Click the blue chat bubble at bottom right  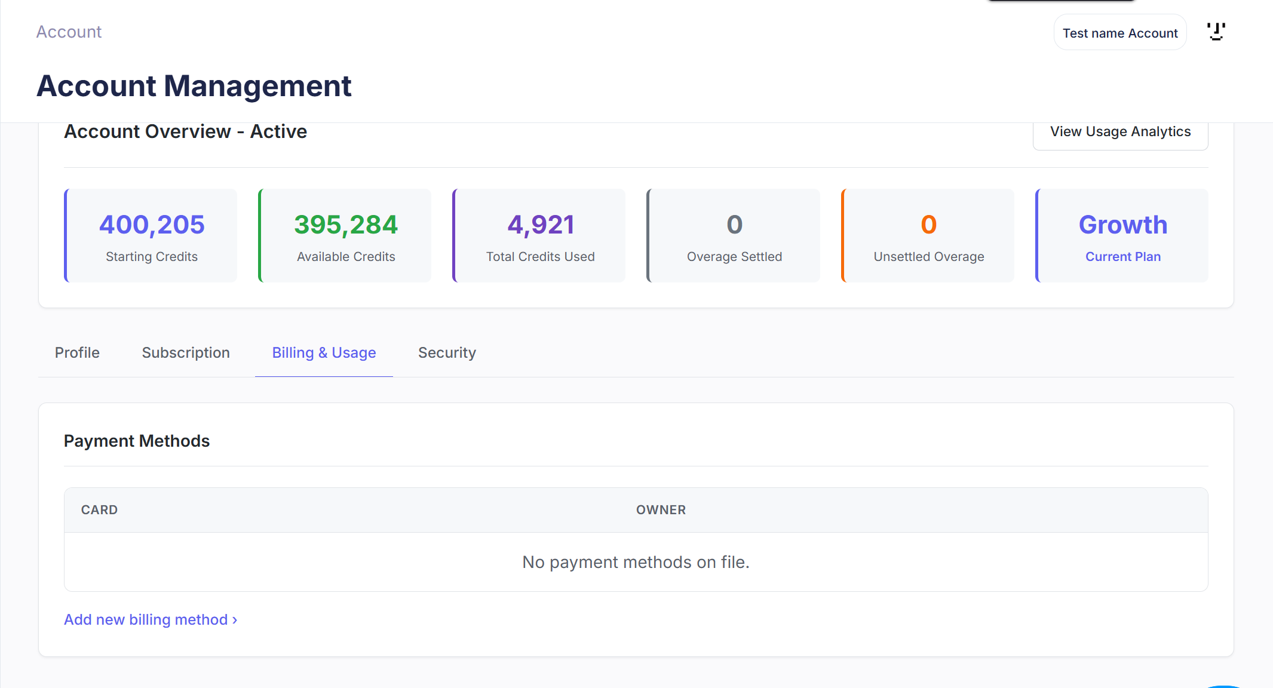[x=1223, y=686]
